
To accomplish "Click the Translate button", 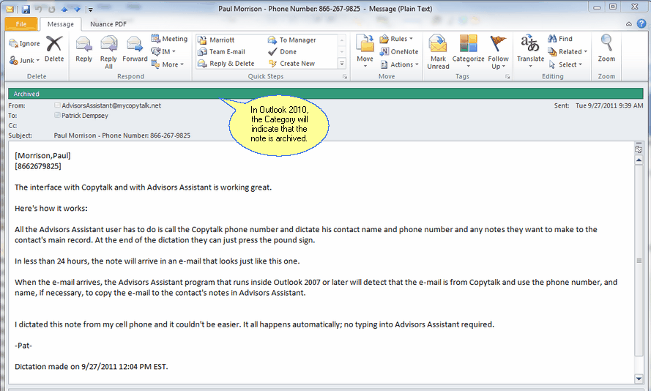I will tap(530, 51).
